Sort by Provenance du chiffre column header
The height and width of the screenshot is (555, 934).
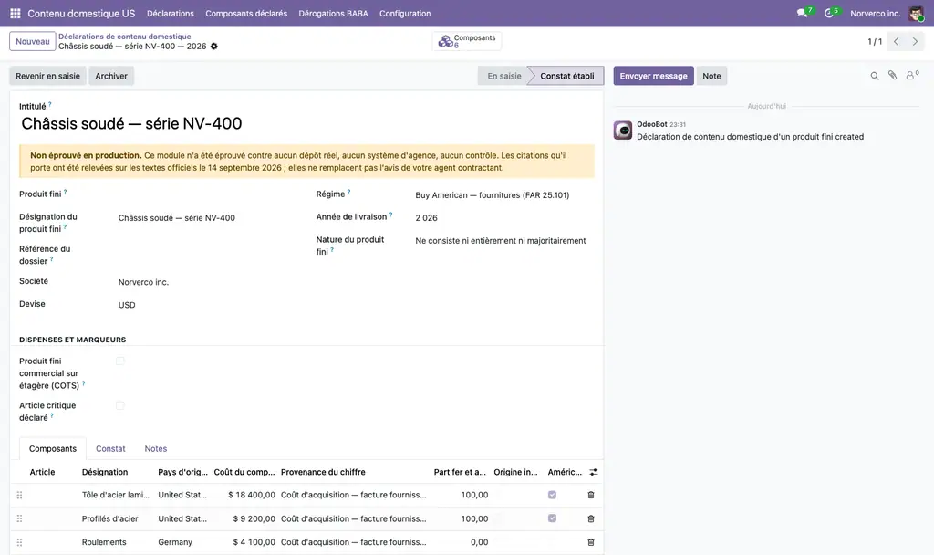point(323,472)
